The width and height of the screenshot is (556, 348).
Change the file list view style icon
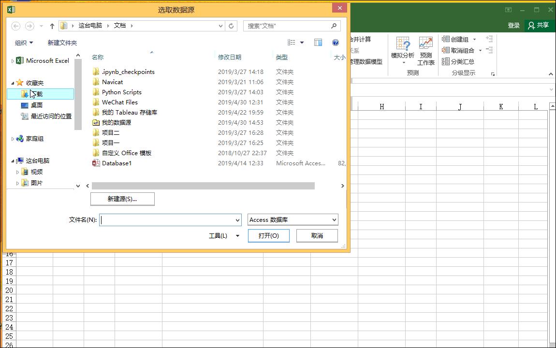tap(292, 43)
